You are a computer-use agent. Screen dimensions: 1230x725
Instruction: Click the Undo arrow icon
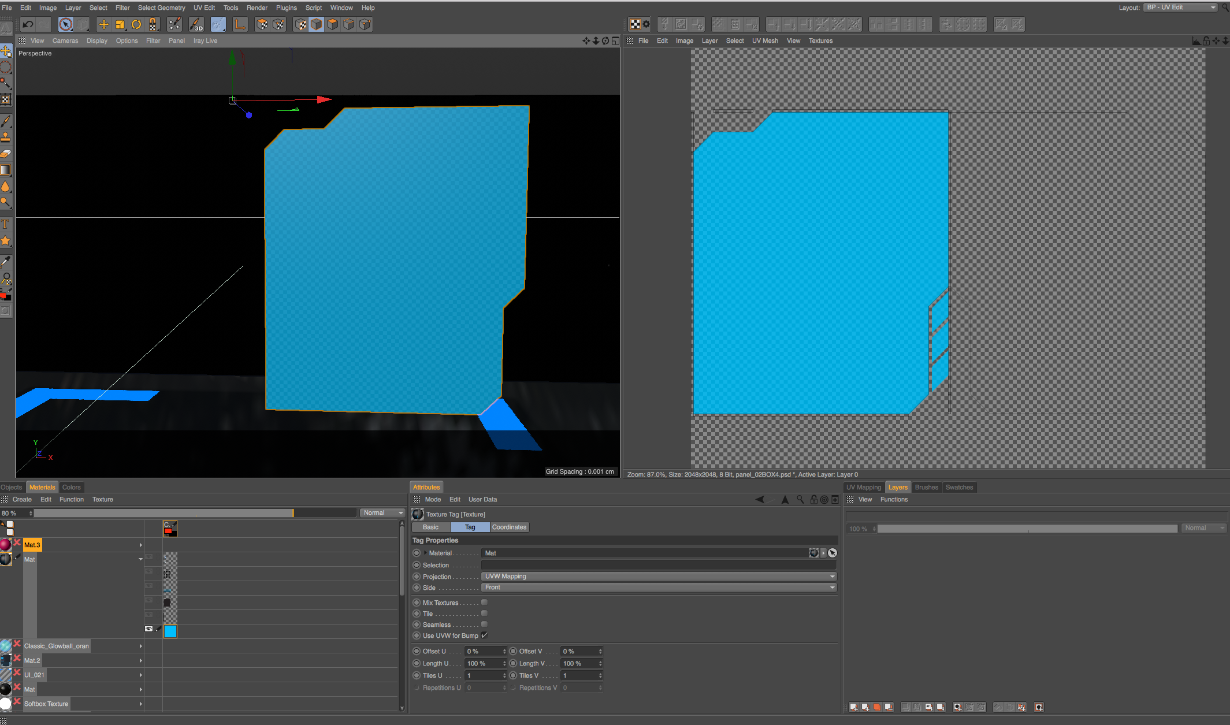(x=28, y=24)
